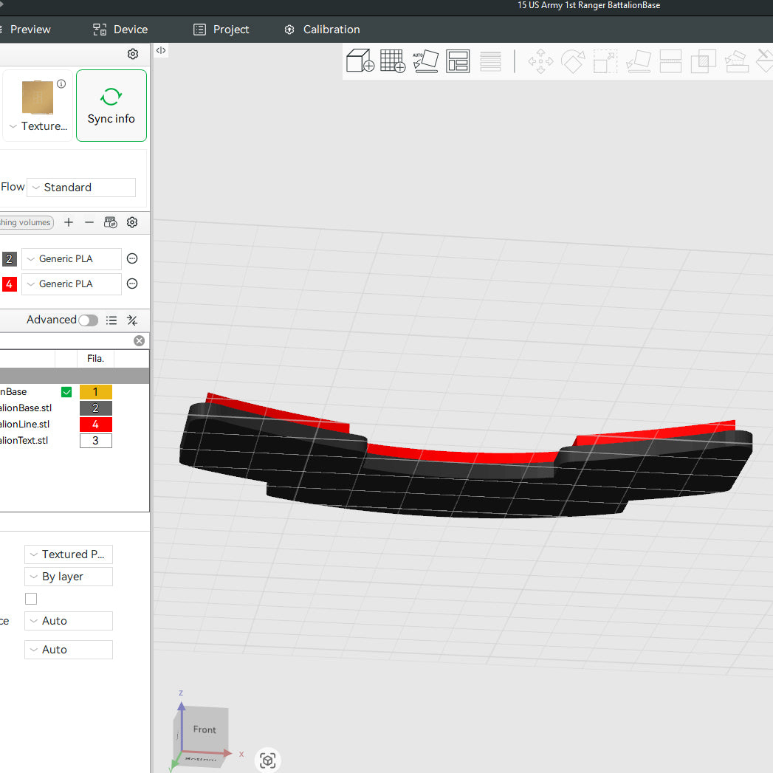Select the Move tool
The height and width of the screenshot is (773, 773).
click(x=540, y=61)
